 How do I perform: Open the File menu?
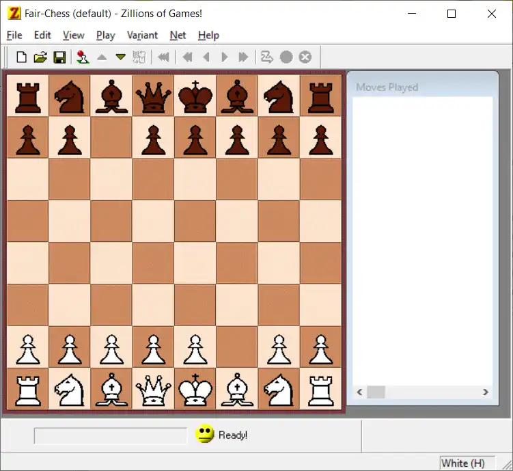[x=14, y=35]
